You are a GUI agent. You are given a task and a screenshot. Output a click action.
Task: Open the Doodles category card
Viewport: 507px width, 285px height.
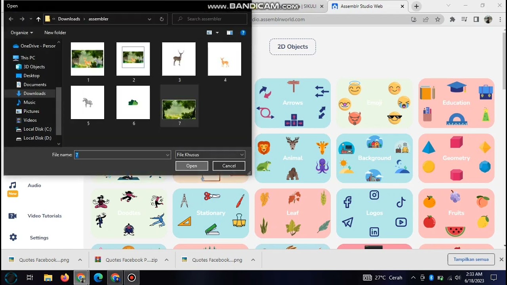[129, 213]
